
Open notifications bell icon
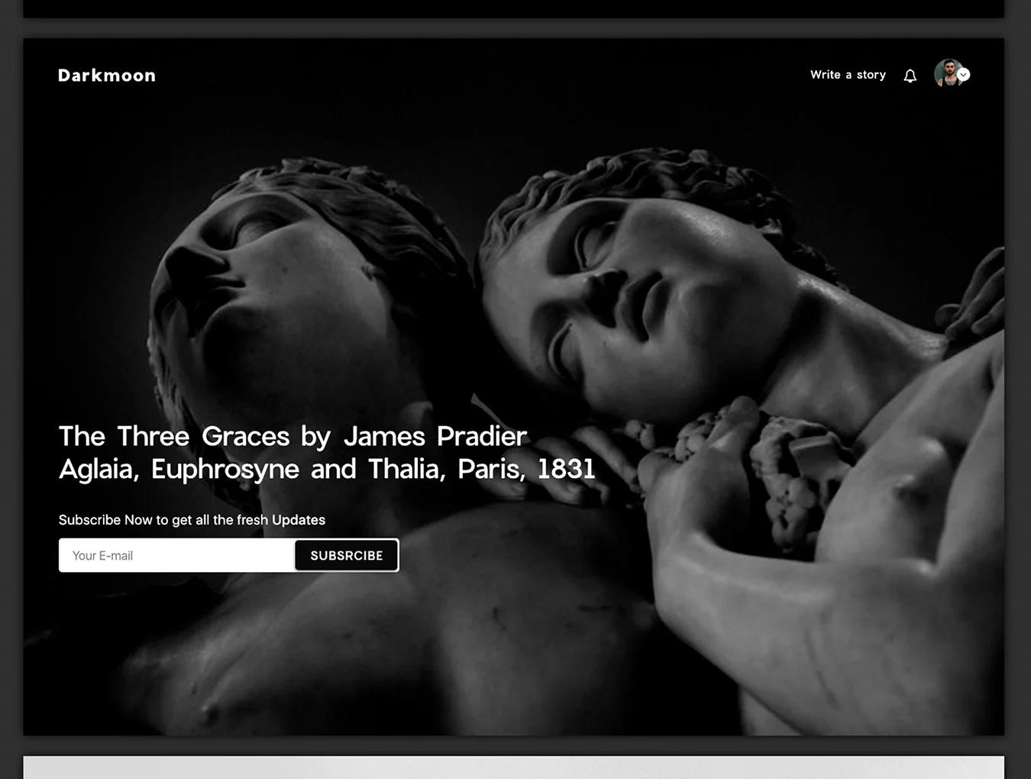point(910,76)
